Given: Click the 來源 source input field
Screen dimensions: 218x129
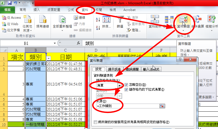Looking at the screenshot, I should pyautogui.click(x=128, y=106).
